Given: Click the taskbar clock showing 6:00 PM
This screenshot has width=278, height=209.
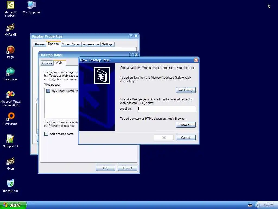Looking at the screenshot, I should [268, 205].
